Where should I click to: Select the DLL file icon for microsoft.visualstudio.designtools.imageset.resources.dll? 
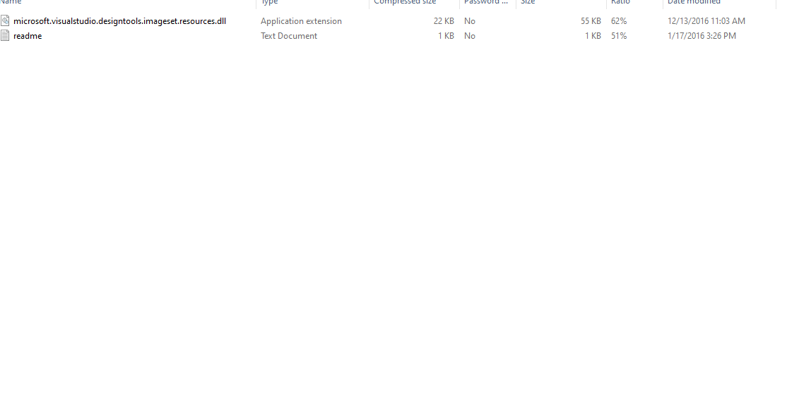click(4, 21)
